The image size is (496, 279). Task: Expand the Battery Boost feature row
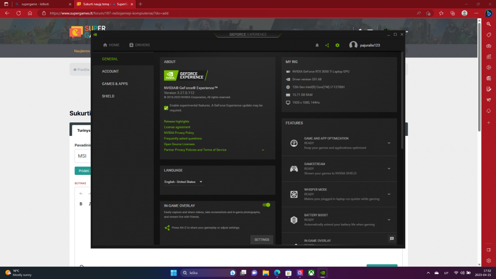click(389, 220)
